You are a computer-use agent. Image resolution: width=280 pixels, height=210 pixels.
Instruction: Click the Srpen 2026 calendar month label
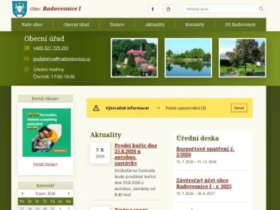point(45,193)
